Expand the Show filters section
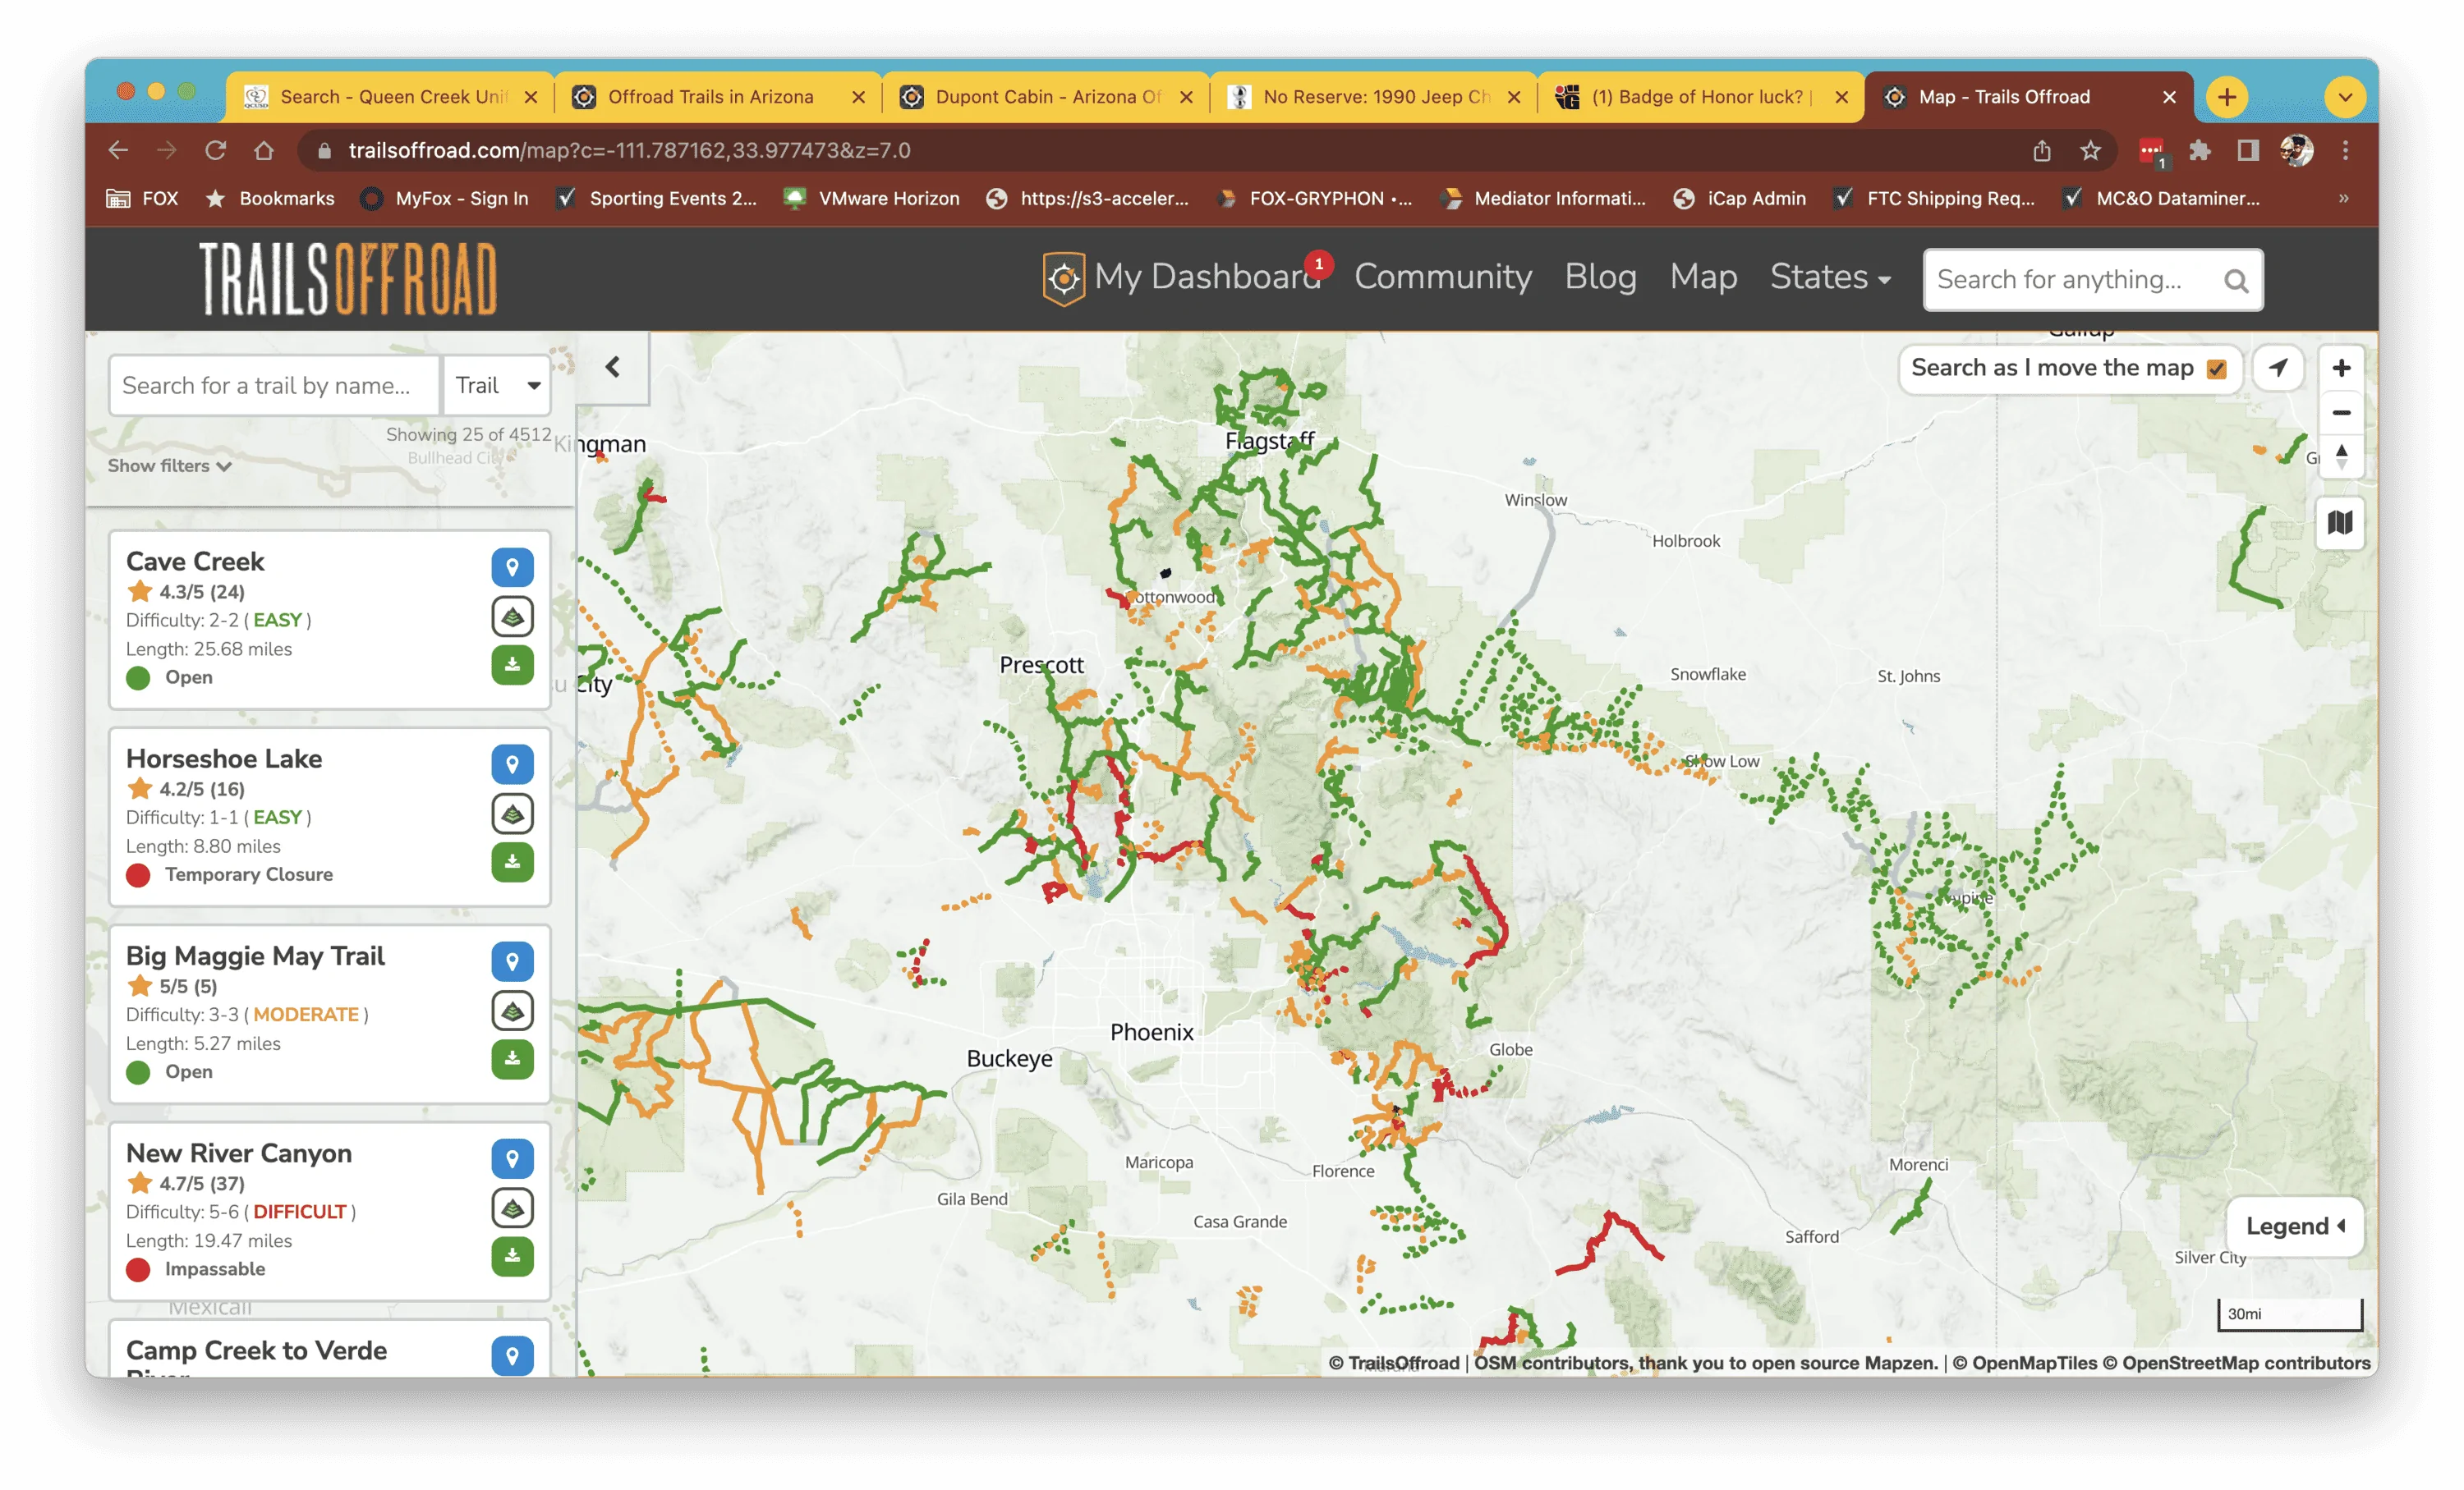Screen dimensions: 2464x1490 tap(169, 465)
